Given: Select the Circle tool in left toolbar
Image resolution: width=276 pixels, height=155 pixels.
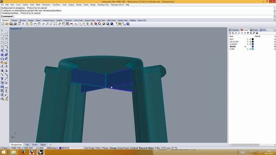Looking at the screenshot, I should tap(2, 38).
